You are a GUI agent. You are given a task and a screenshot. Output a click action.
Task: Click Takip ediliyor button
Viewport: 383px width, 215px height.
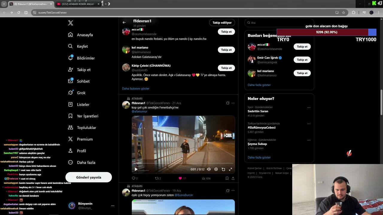[222, 23]
